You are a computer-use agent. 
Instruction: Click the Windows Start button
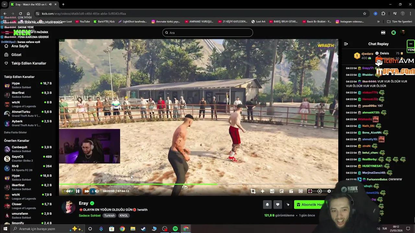pyautogui.click(x=5, y=229)
